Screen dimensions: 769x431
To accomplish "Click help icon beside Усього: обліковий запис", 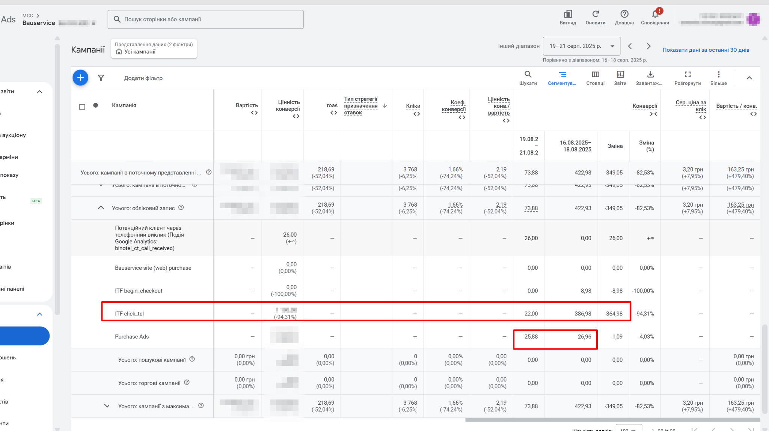I will (181, 207).
